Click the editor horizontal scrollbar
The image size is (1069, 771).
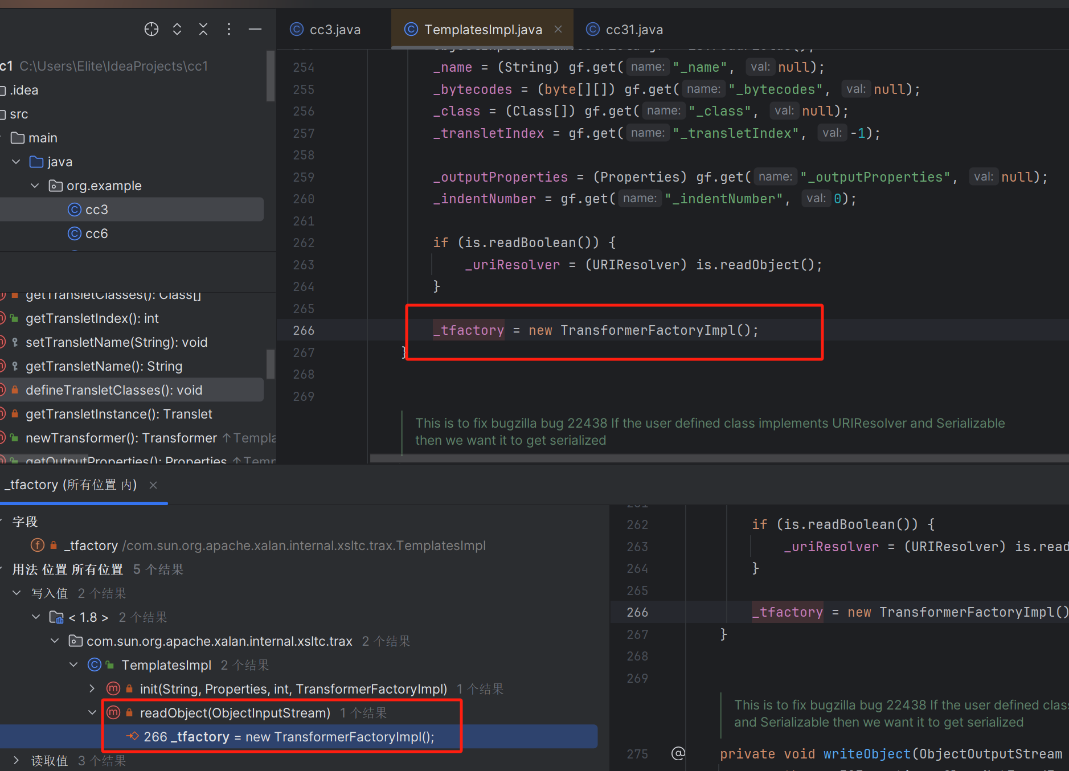point(719,458)
